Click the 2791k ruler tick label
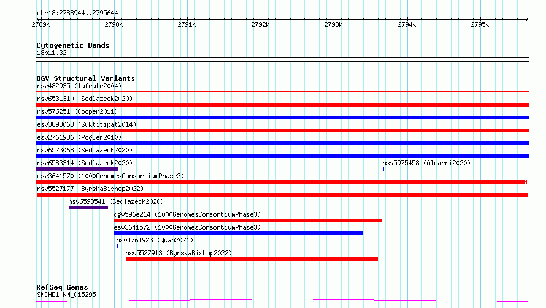 coord(186,24)
